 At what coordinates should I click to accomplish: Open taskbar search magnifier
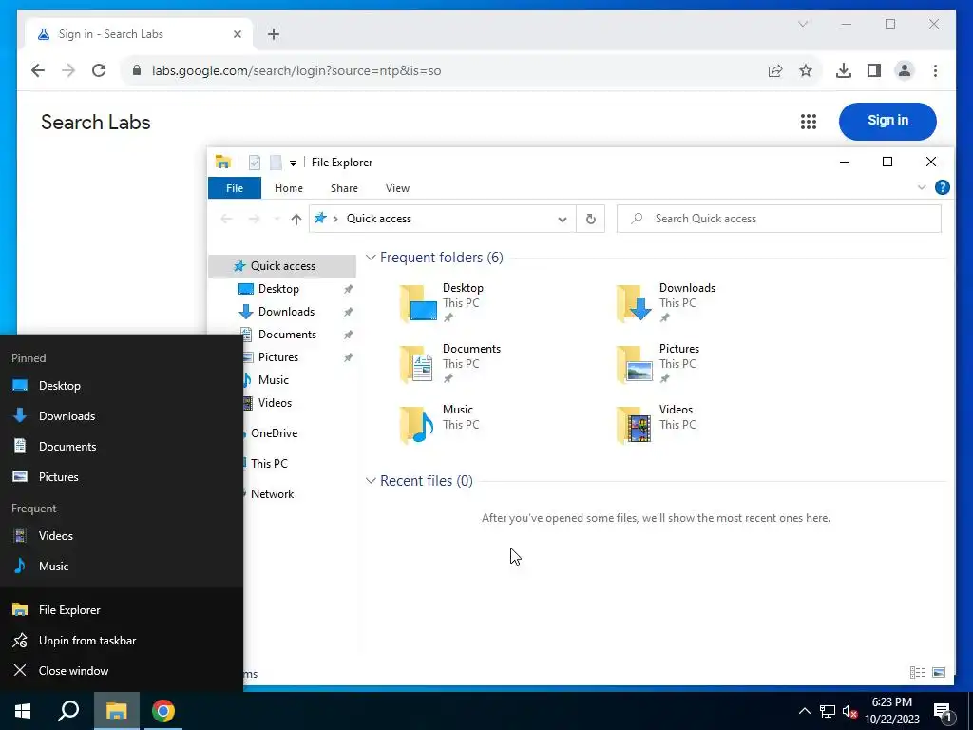68,711
